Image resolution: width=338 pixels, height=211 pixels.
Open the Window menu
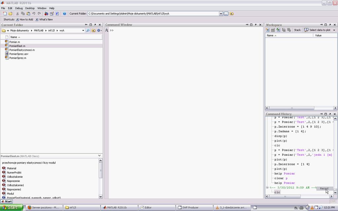(42, 8)
